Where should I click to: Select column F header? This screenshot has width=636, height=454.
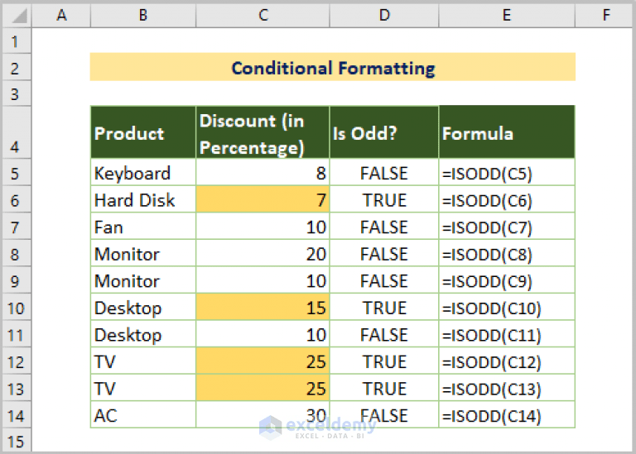click(x=605, y=16)
